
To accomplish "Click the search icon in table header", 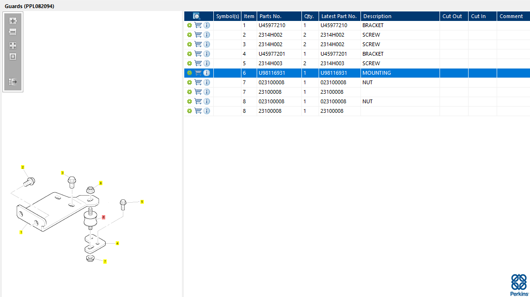I will point(196,16).
